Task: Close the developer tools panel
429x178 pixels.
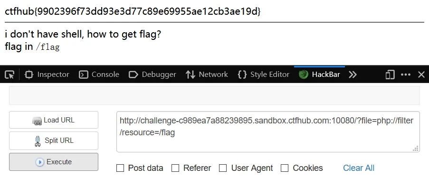Action: pos(421,75)
